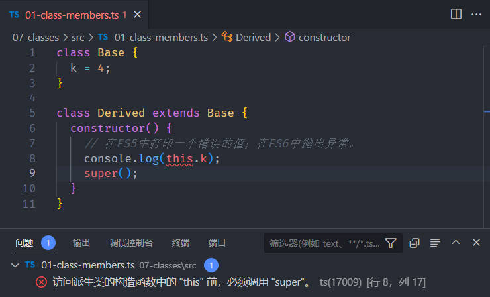Click the problems filter input field
The width and height of the screenshot is (490, 297).
click(324, 243)
